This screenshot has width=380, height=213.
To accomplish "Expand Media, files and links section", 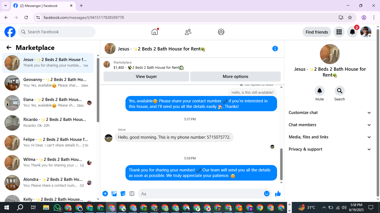I will [330, 137].
